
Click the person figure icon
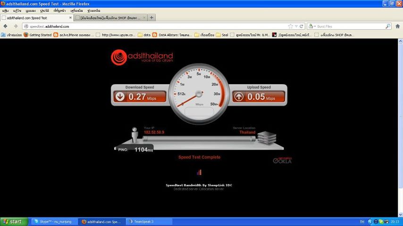point(134,135)
